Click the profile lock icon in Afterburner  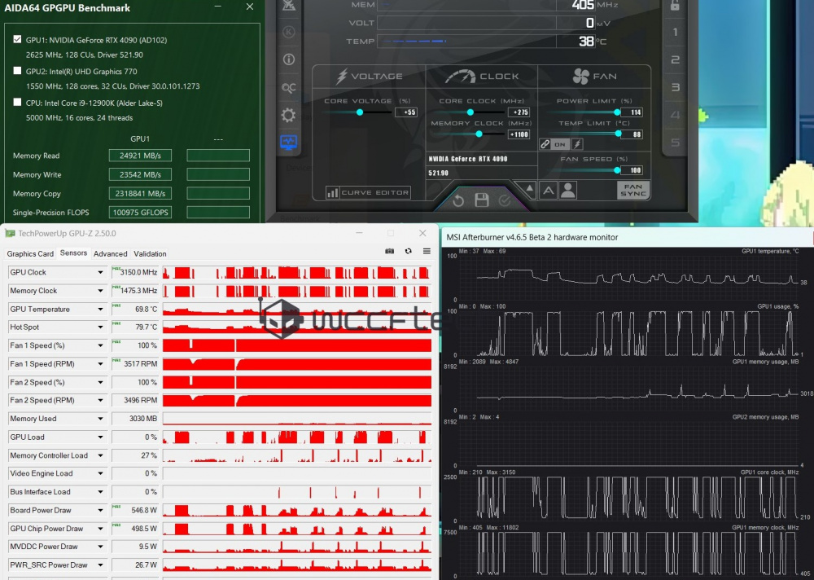674,6
